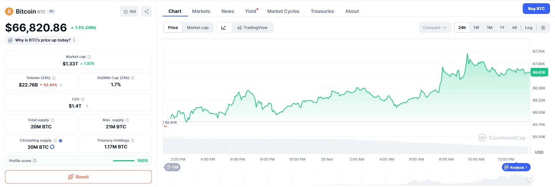This screenshot has height=187, width=555.
Task: Open the 139 history clock badge
Action: pos(172,167)
